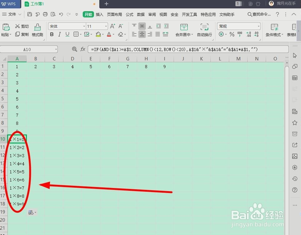Click the Paste clipboard icon
Screen dimensions: 301x235
6,27
